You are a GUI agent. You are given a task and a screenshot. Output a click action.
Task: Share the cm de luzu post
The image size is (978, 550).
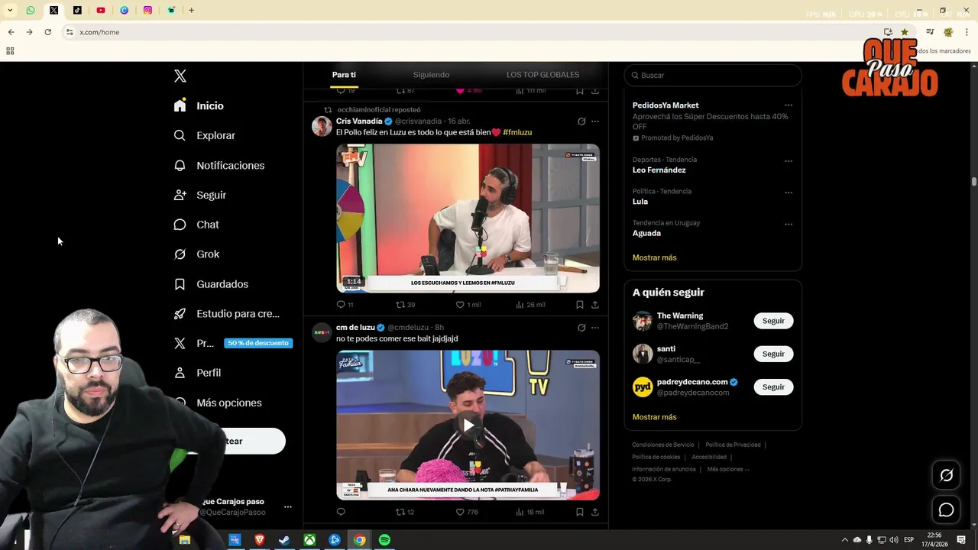[x=595, y=512]
